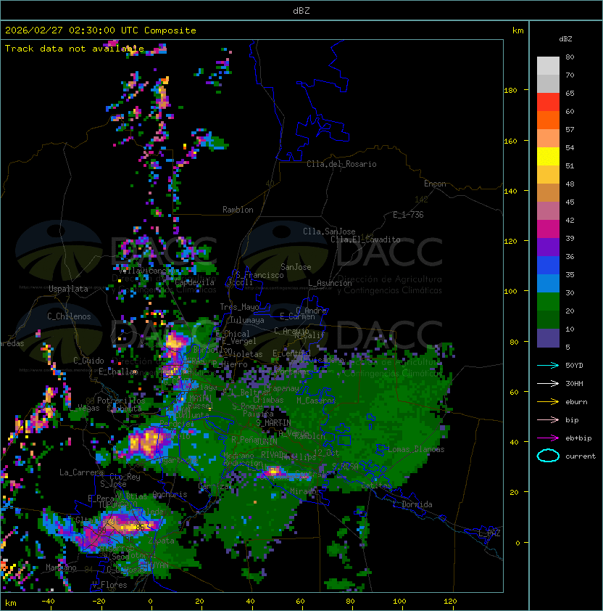Click the 'eburn' legend label
603x611 pixels.
[576, 402]
